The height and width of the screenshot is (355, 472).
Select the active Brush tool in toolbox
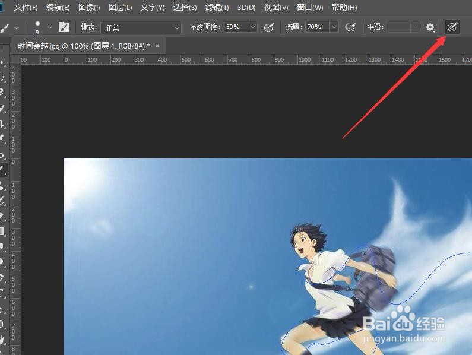coord(3,170)
